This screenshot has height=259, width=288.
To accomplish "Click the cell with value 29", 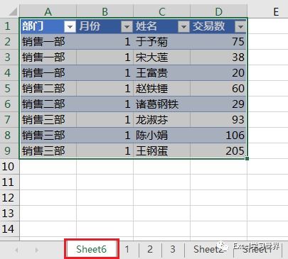I will (x=218, y=104).
